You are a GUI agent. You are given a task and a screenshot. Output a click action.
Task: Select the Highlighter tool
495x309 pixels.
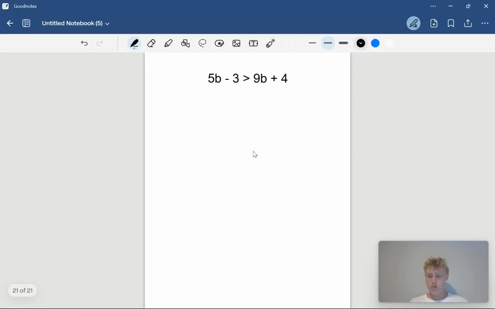coord(168,43)
